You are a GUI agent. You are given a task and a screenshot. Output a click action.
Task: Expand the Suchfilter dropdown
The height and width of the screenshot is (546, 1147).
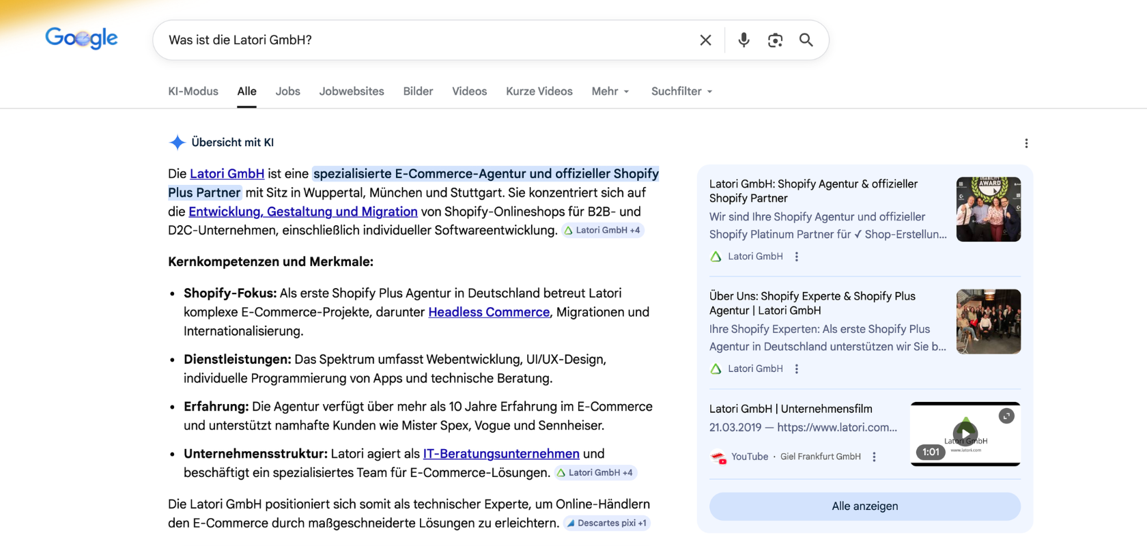(682, 91)
